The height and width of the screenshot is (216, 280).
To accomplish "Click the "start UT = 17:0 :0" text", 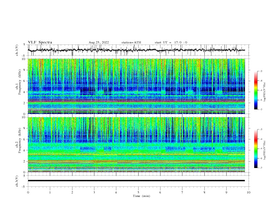I will pyautogui.click(x=171, y=42).
